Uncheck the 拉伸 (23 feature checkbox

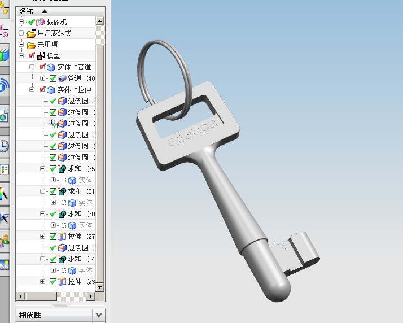[53, 282]
